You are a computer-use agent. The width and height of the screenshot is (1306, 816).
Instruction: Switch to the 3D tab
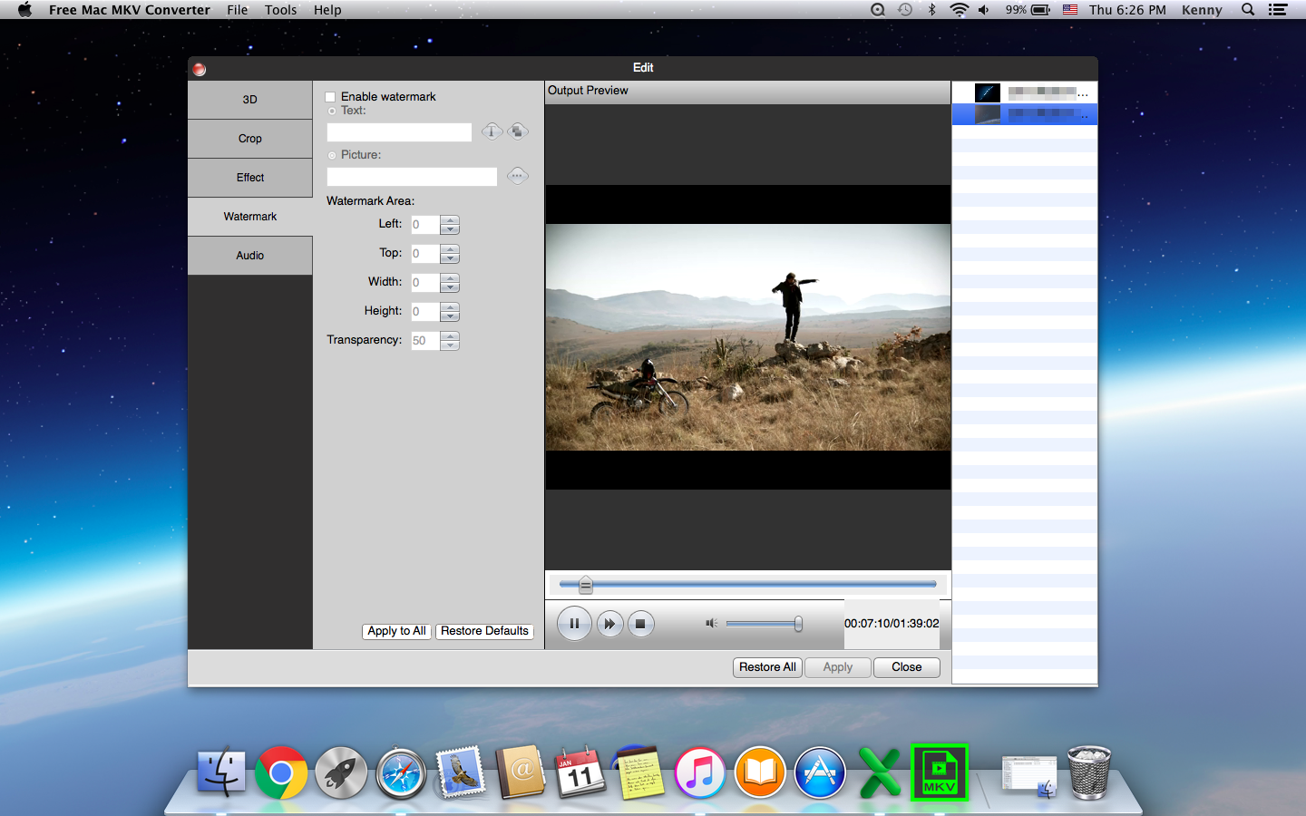250,100
